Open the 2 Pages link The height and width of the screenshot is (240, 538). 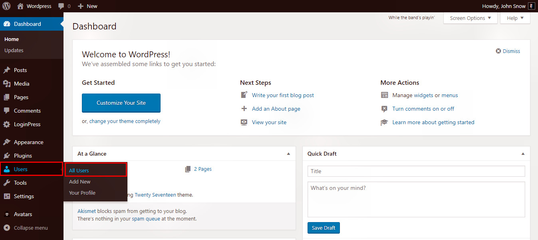coord(203,169)
